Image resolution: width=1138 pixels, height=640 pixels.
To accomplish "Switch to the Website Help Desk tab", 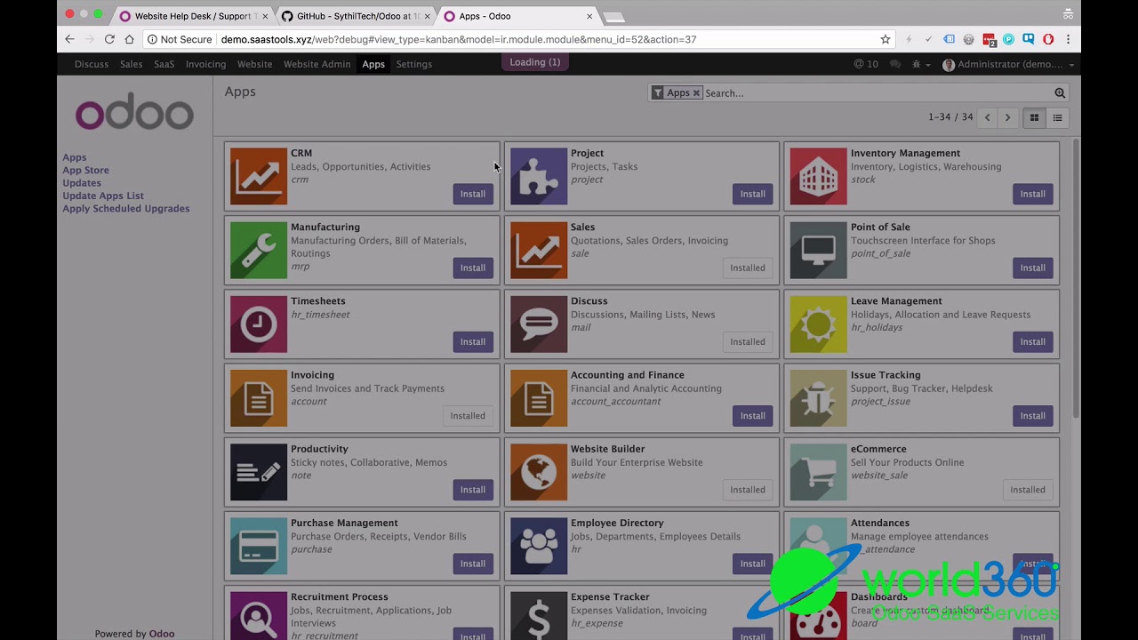I will click(194, 16).
